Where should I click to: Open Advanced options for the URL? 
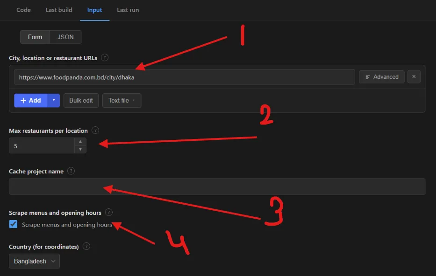click(x=381, y=77)
